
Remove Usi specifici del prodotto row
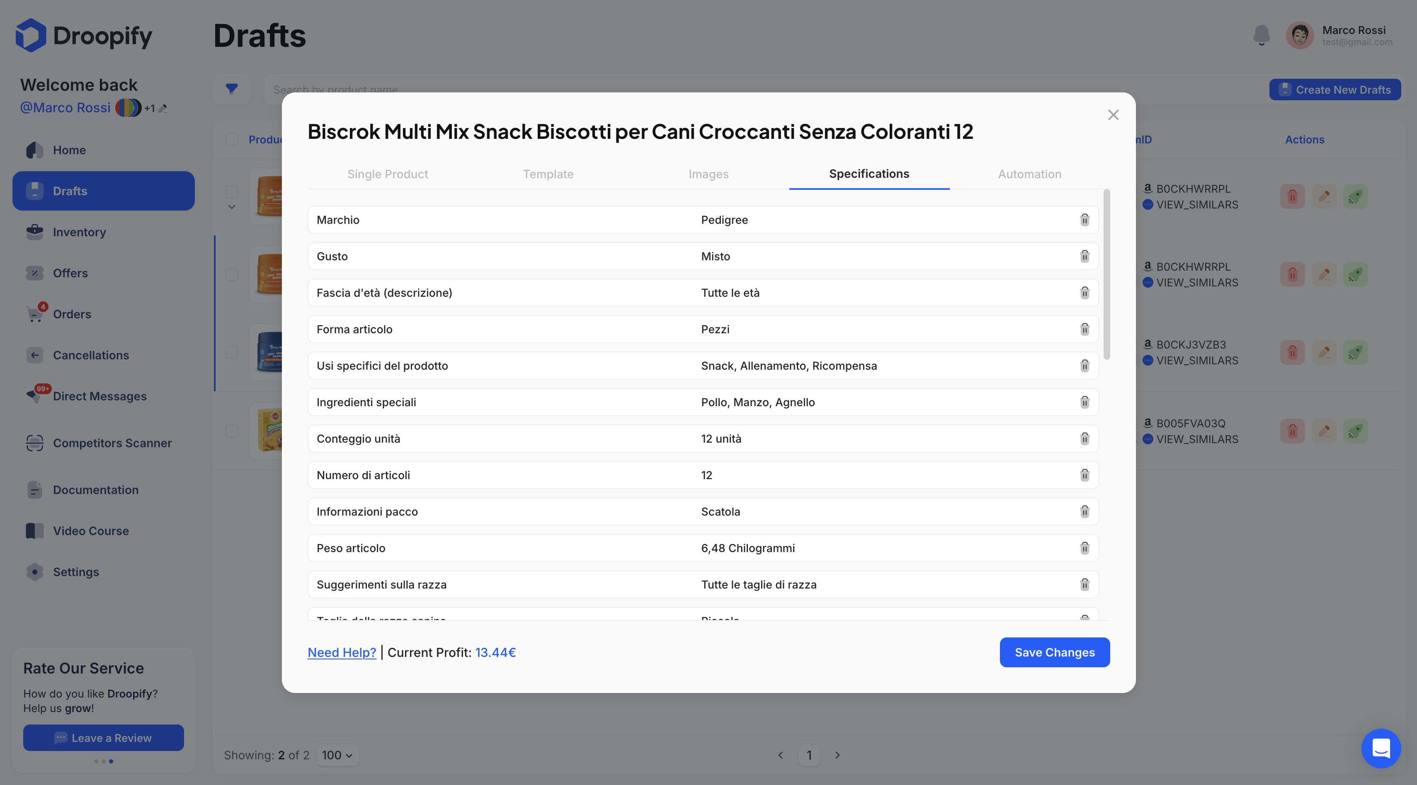1084,366
